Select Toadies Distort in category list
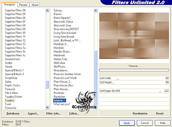 point(13,97)
